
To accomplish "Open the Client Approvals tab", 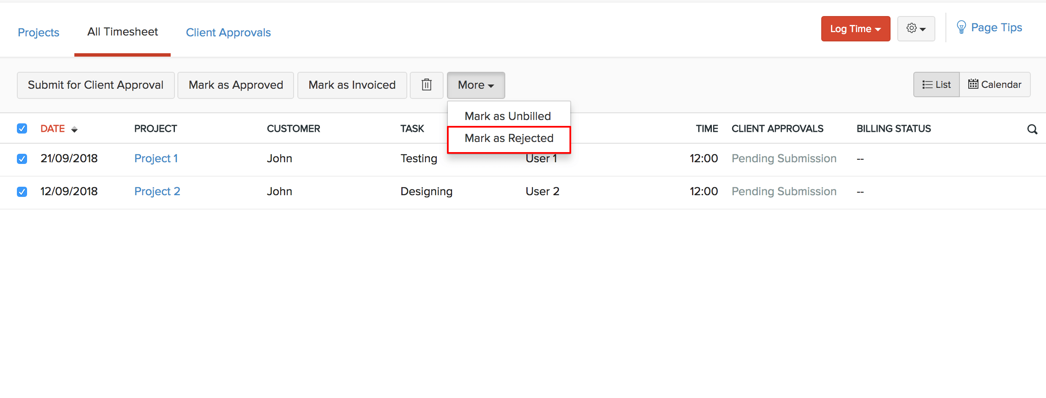I will (x=228, y=33).
